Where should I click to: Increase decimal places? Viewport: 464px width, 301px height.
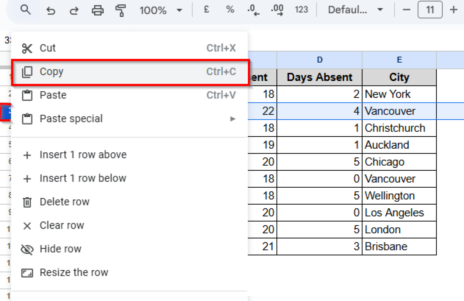tap(277, 10)
